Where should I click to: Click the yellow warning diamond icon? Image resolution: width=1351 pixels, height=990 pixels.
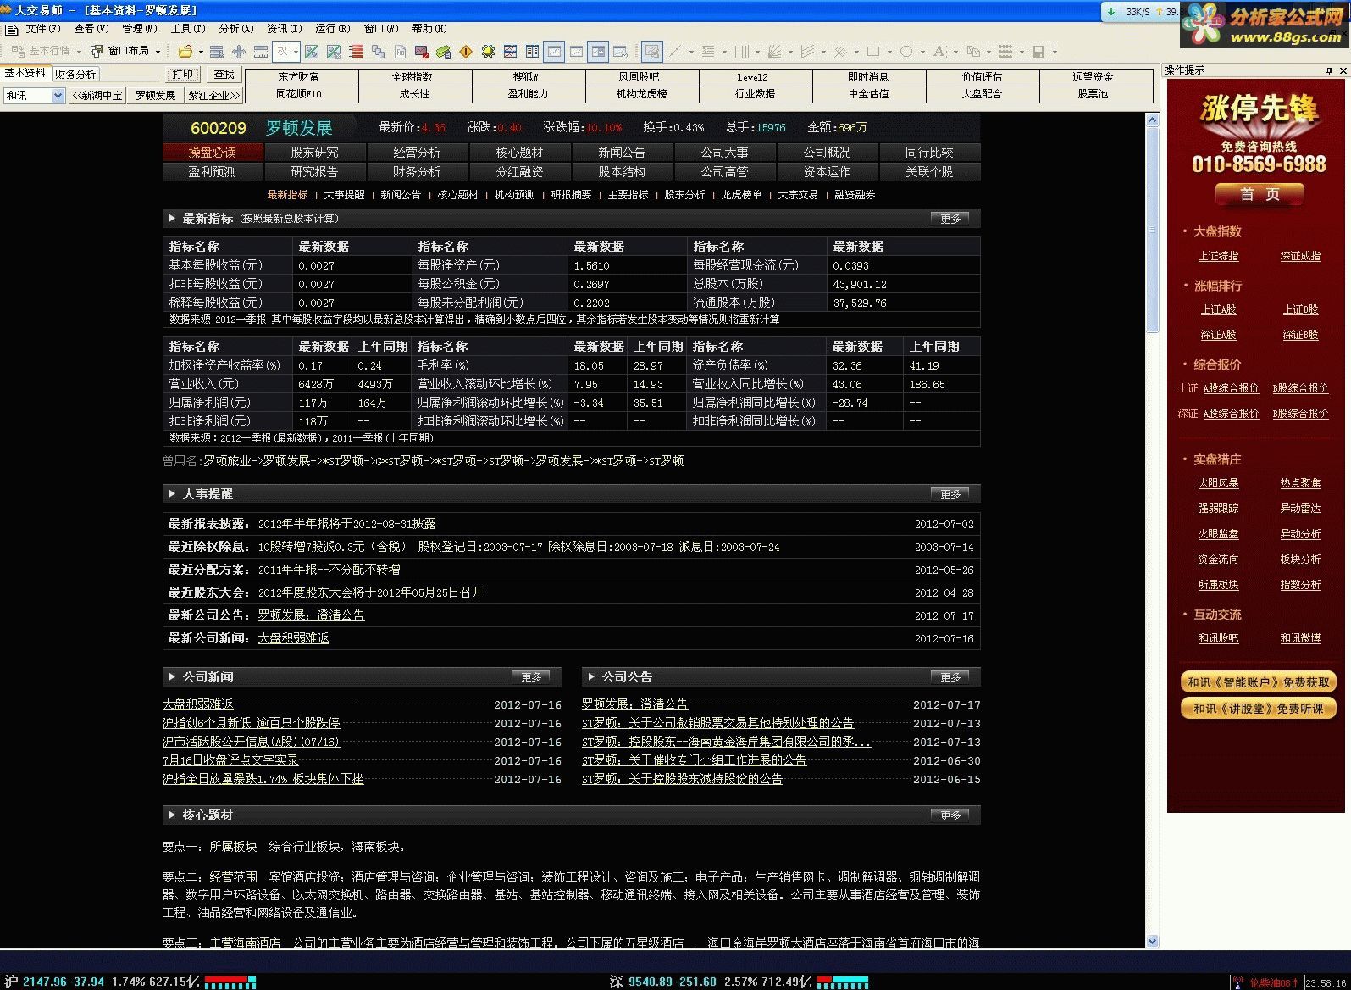pyautogui.click(x=465, y=52)
